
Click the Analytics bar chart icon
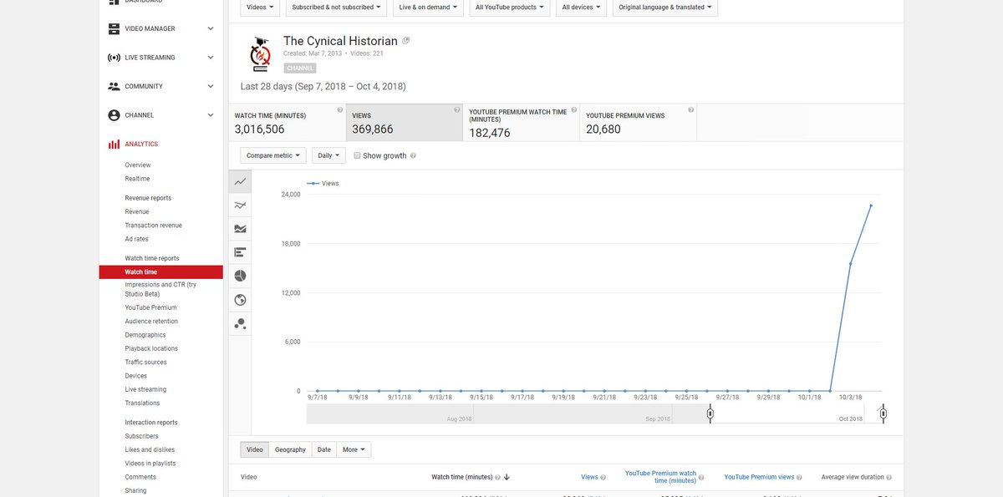(114, 144)
